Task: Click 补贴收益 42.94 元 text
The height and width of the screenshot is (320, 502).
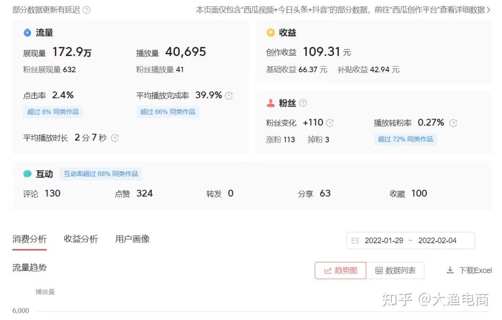Action: (369, 70)
